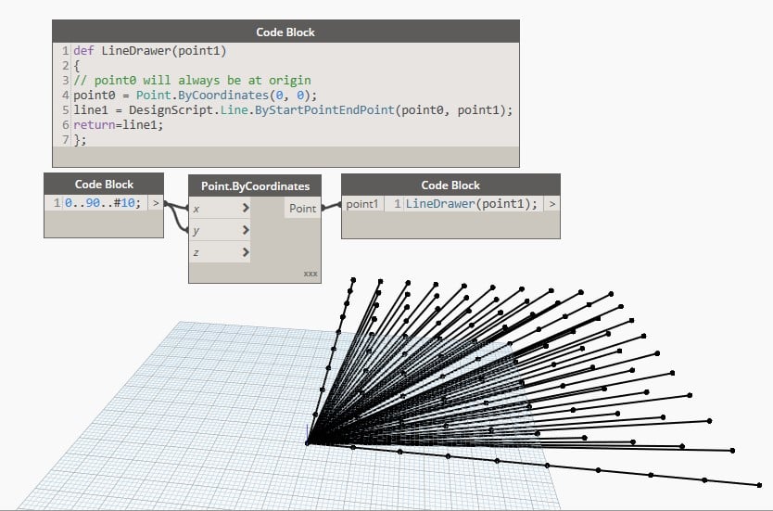Click the def LineDrawer(point1) code line
The width and height of the screenshot is (773, 511).
pyautogui.click(x=150, y=51)
